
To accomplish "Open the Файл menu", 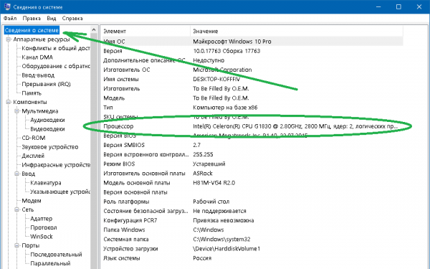I will click(10, 19).
